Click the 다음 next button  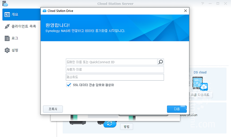pos(177,109)
